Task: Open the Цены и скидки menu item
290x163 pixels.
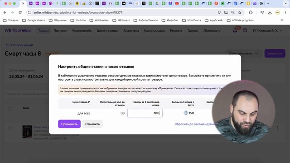Action: (x=107, y=31)
